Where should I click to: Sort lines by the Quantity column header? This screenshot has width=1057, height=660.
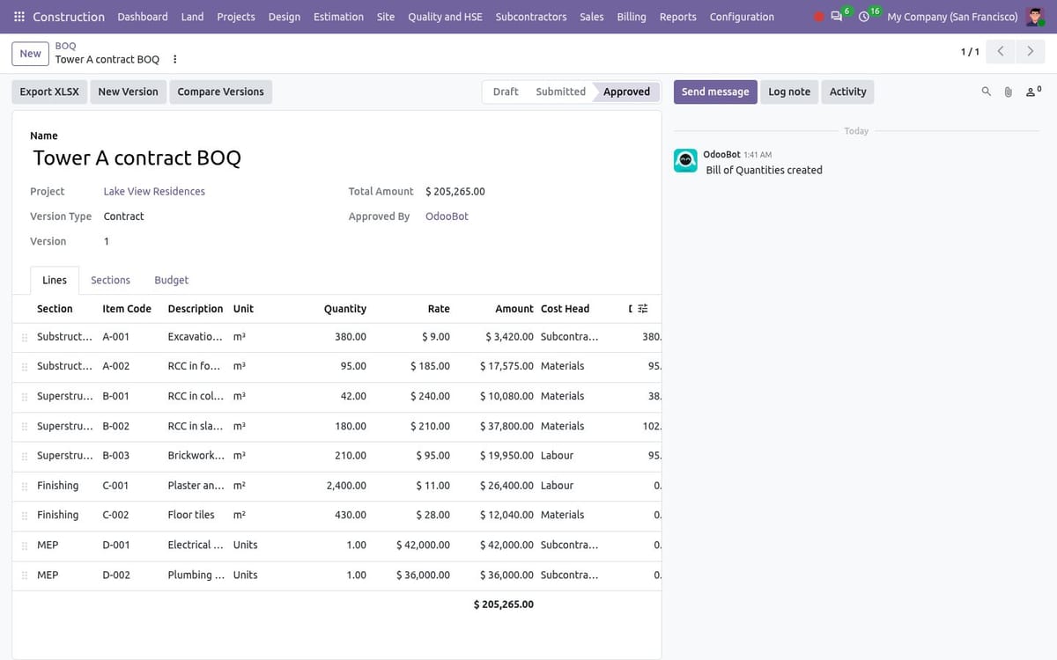(345, 309)
